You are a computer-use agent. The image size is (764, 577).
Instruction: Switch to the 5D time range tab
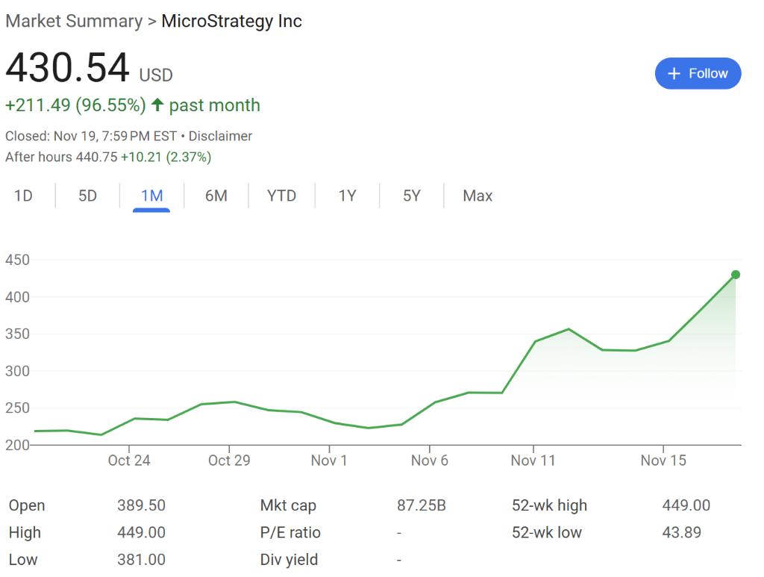[88, 196]
